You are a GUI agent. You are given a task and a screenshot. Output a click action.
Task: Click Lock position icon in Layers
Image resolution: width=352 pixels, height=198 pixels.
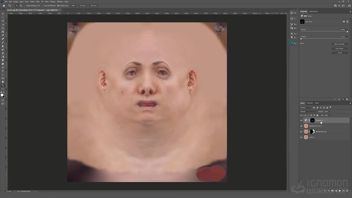[x=311, y=115]
